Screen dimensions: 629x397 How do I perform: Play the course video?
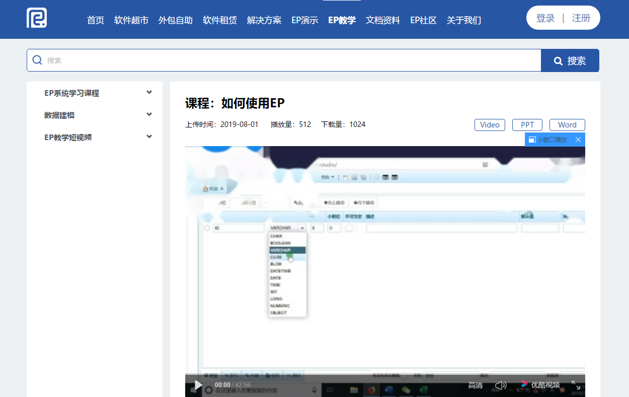(198, 385)
